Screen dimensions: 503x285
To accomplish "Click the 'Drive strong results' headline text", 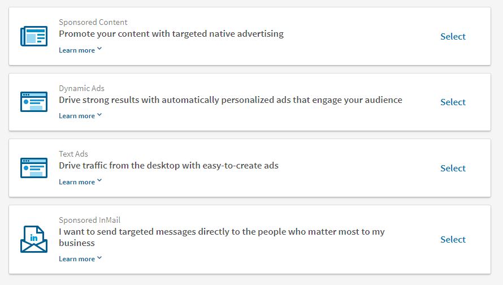I will (231, 100).
